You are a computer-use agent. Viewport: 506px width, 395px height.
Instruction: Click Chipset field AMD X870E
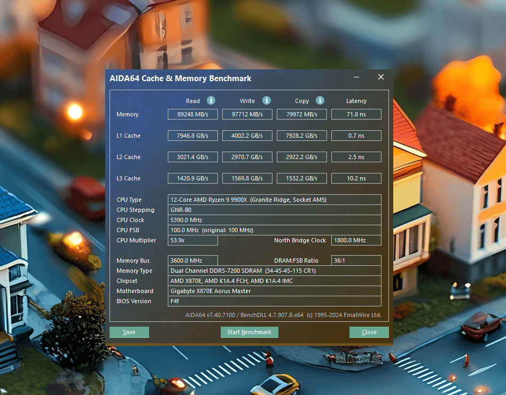[x=275, y=281]
